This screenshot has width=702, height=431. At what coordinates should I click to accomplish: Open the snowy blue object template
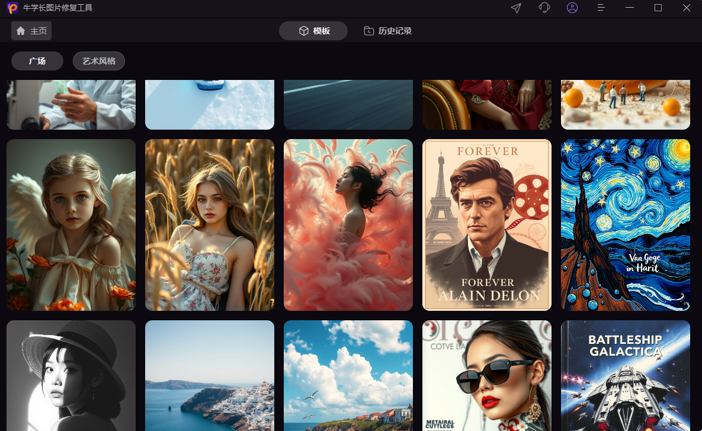coord(210,105)
